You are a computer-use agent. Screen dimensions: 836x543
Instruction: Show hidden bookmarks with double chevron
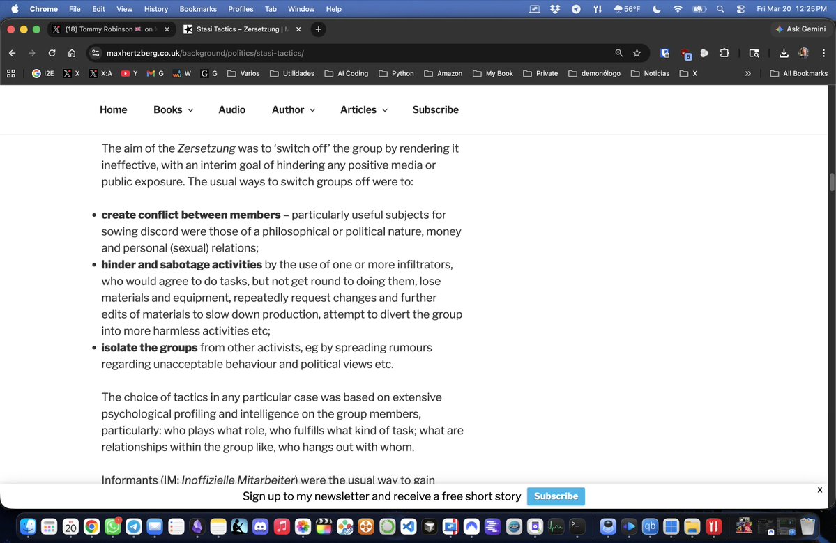[747, 73]
